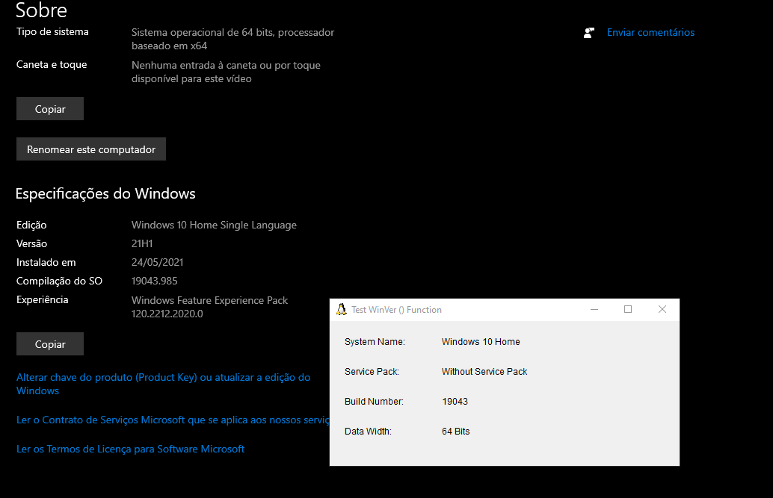The width and height of the screenshot is (773, 498).
Task: Click the Instalado em label
Action: pyautogui.click(x=46, y=263)
